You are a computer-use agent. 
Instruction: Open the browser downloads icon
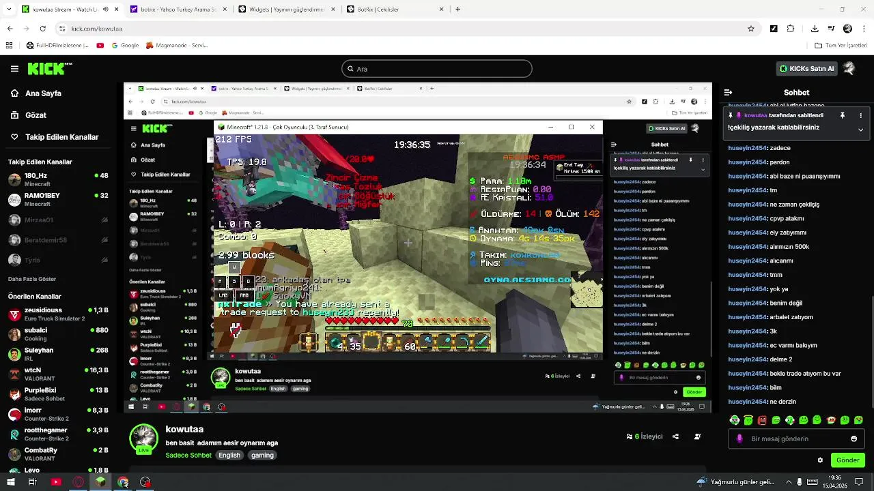point(815,29)
